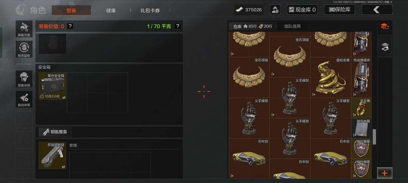The width and height of the screenshot is (408, 183).
Task: Click the warehouse quick-store layers icon
Action: click(x=385, y=46)
